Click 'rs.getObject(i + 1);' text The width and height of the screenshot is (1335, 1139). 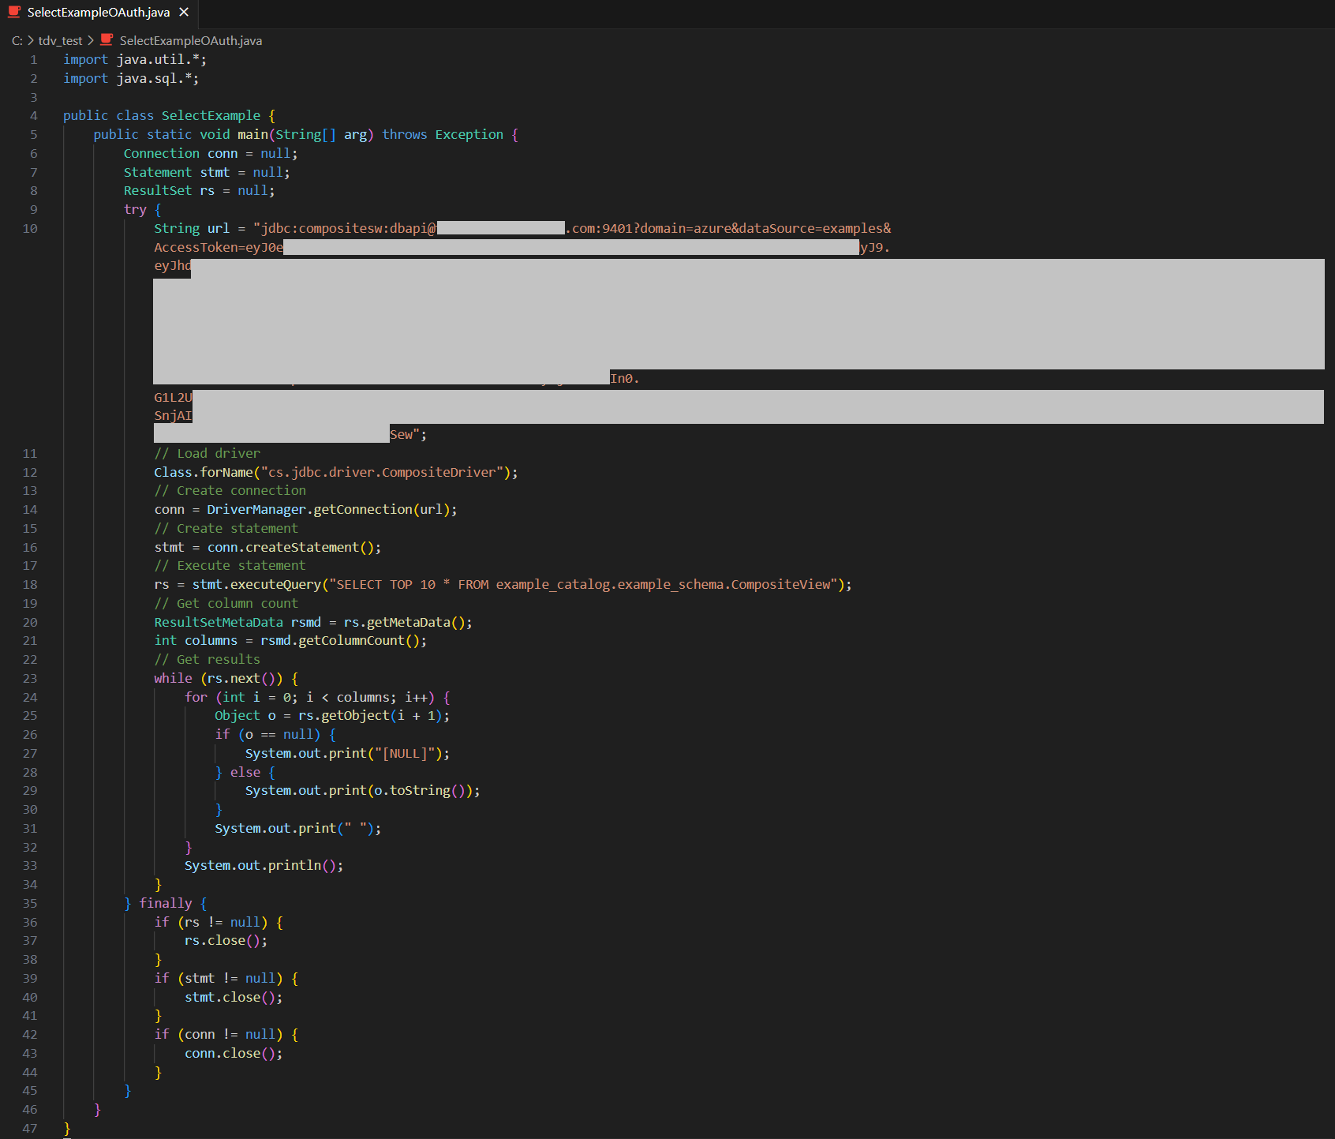[374, 716]
